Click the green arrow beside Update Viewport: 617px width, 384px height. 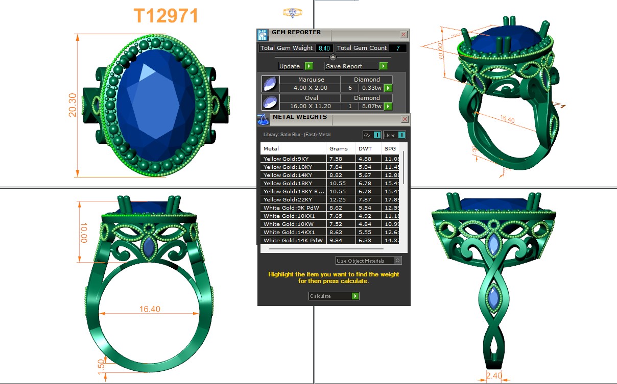pyautogui.click(x=309, y=66)
